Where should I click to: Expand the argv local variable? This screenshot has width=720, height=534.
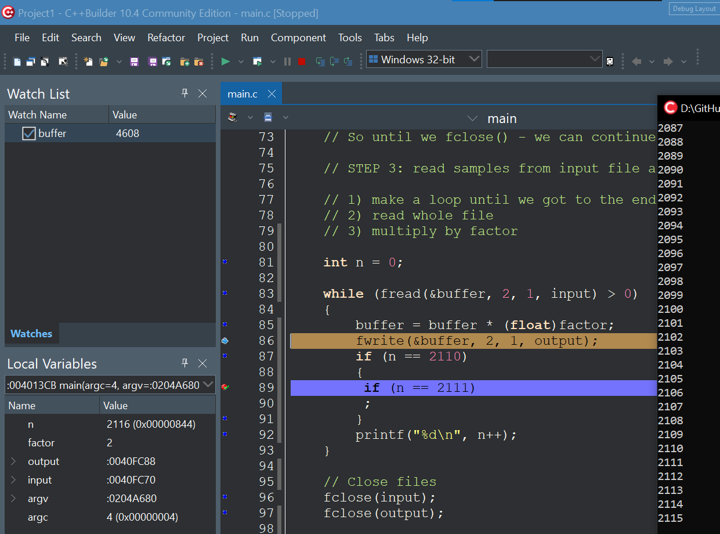click(x=13, y=499)
